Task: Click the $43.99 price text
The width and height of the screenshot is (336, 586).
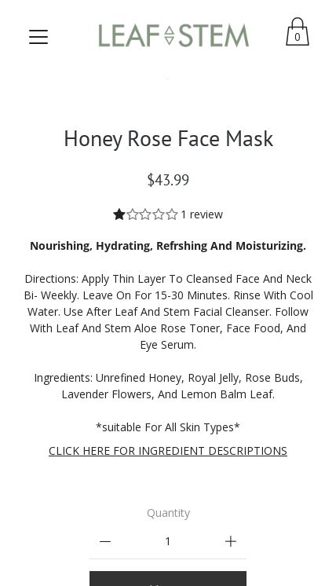Action: point(168,180)
